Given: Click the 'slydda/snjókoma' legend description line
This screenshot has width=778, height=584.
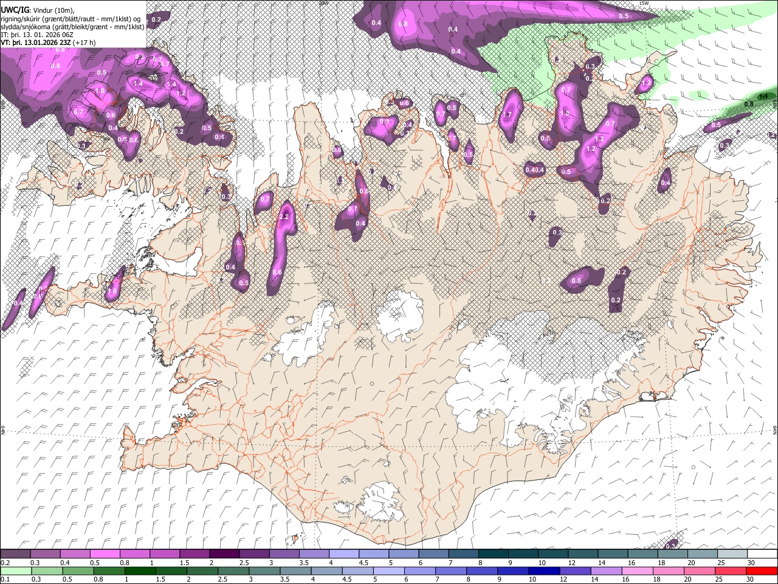Looking at the screenshot, I should [72, 27].
